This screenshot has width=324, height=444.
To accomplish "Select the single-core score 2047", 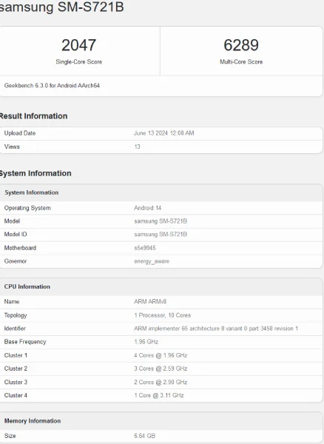I will click(78, 45).
